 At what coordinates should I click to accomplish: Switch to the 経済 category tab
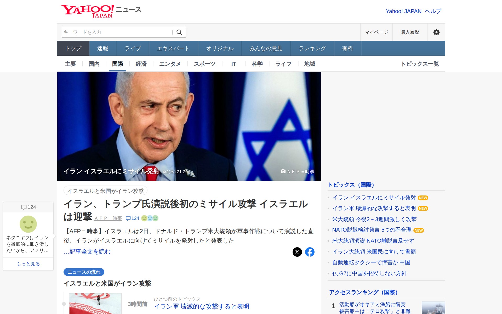coord(141,64)
